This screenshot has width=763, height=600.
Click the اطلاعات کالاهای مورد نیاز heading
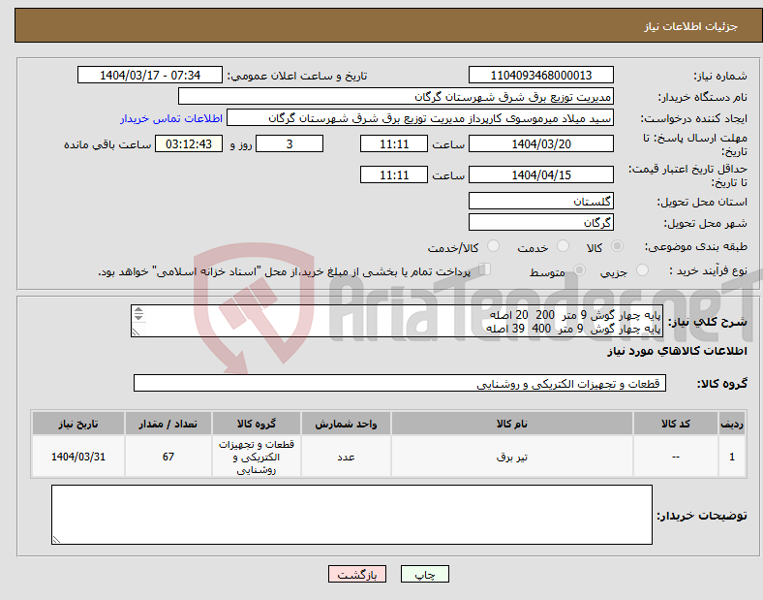click(x=678, y=351)
